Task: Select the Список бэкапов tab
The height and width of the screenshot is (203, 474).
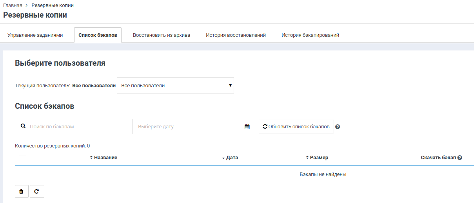Action: click(x=98, y=35)
